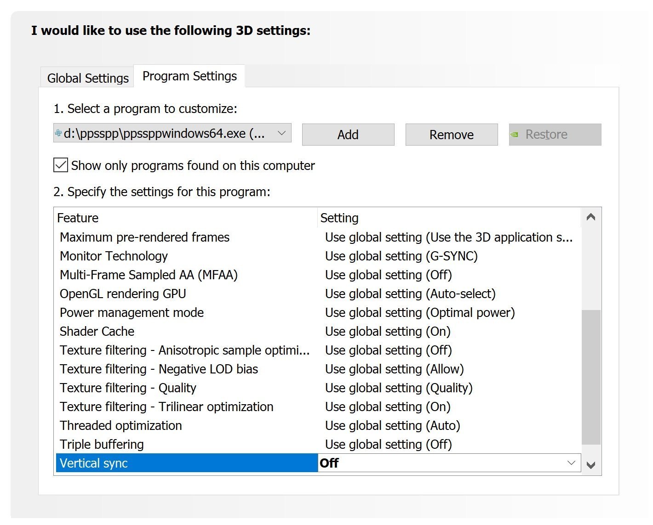653x525 pixels.
Task: Click the scroll down arrow in settings list
Action: (x=591, y=465)
